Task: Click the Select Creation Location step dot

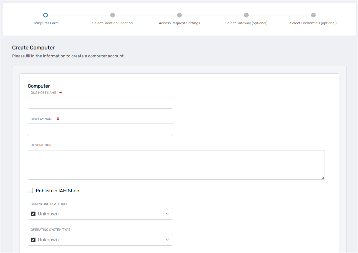Action: pyautogui.click(x=112, y=15)
